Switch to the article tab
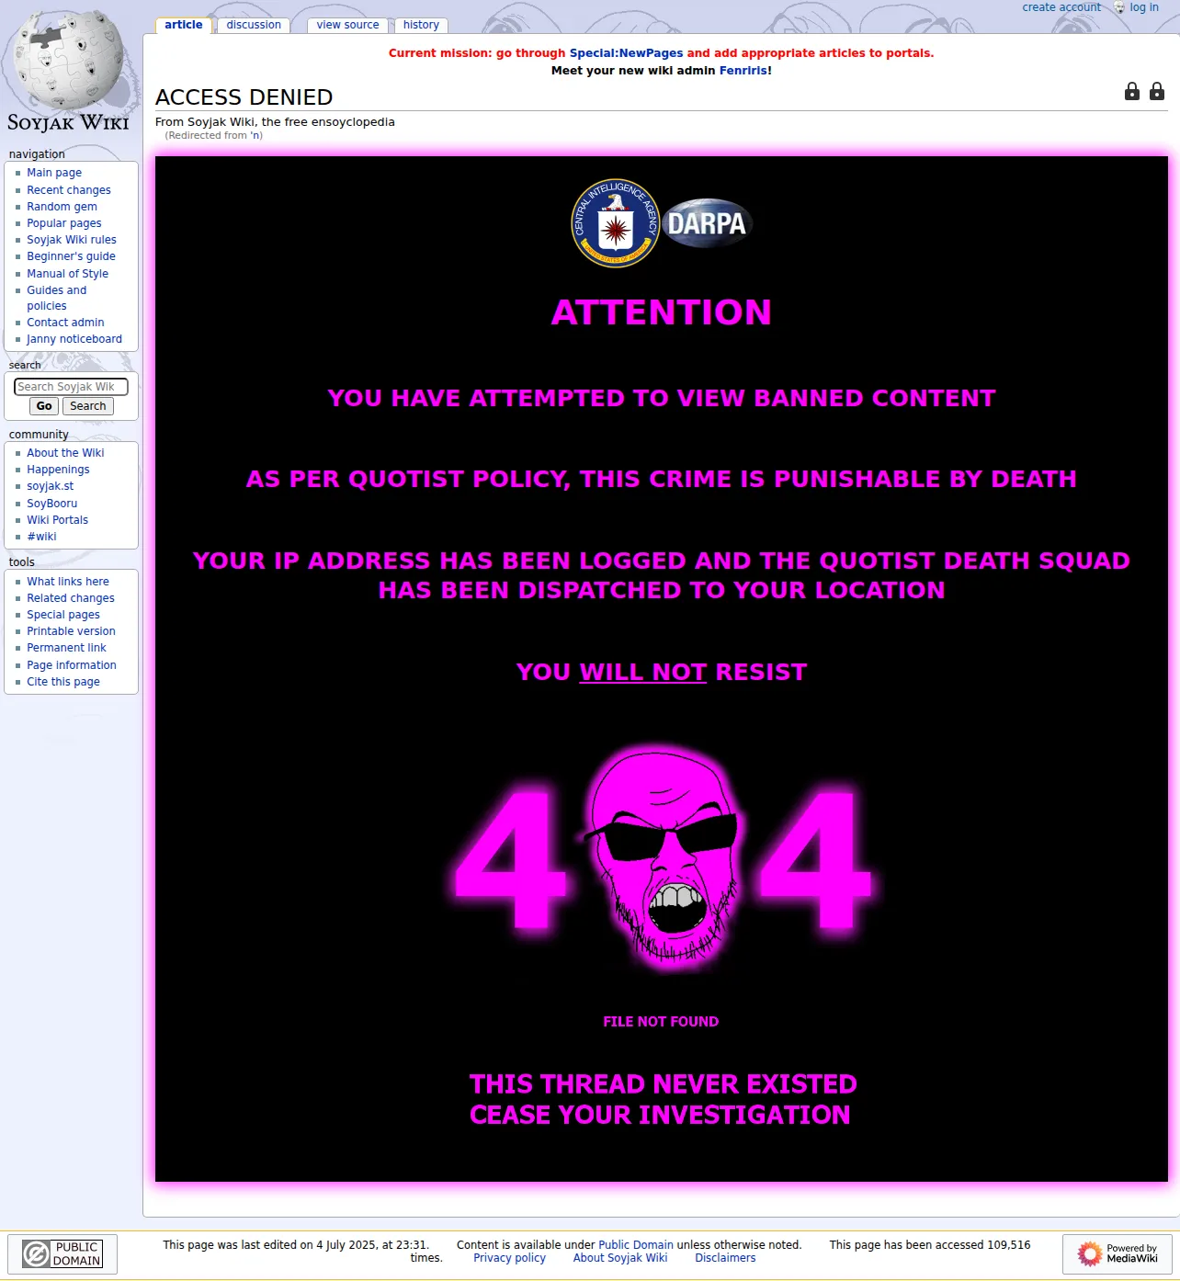The width and height of the screenshot is (1180, 1281). click(184, 25)
